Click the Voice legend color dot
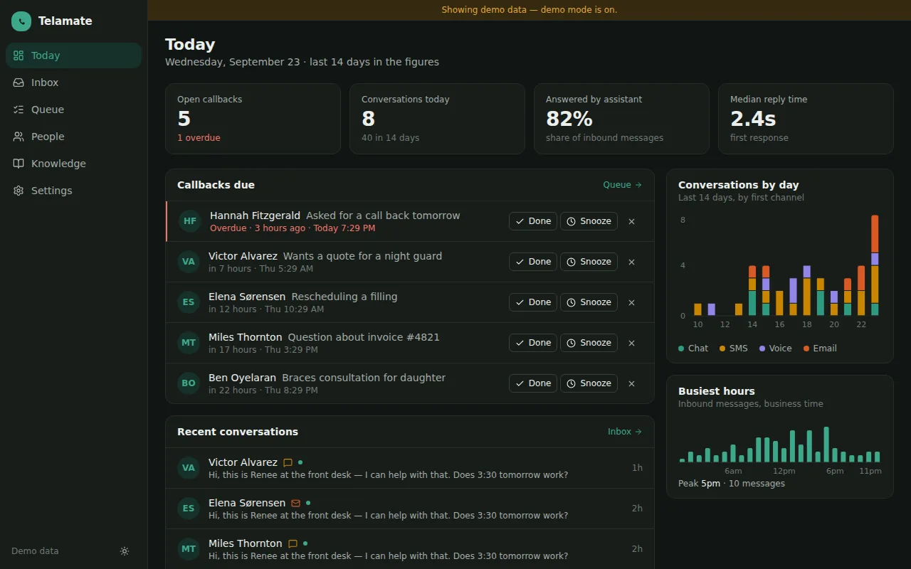The image size is (911, 569). pyautogui.click(x=762, y=349)
